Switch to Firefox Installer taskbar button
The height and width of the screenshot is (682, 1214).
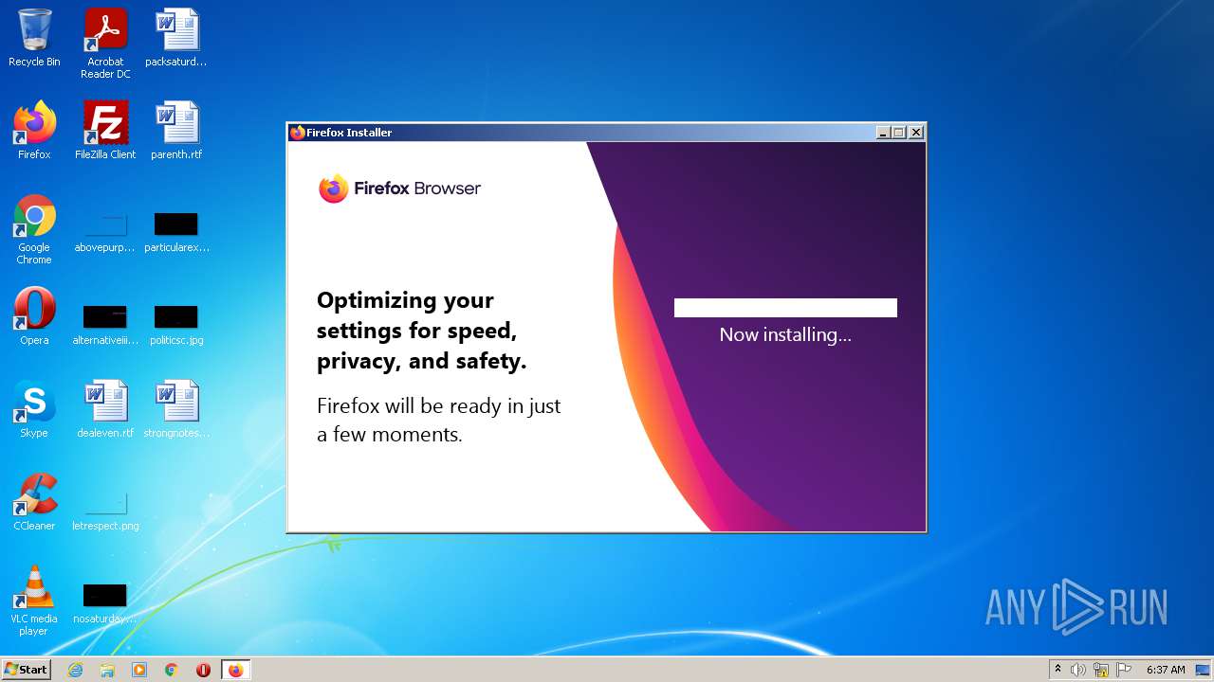[x=235, y=670]
